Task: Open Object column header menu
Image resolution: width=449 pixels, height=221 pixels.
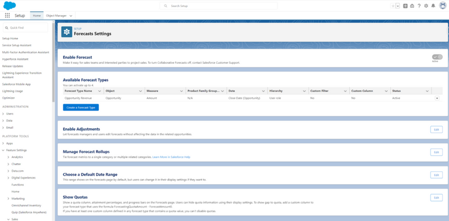Action: (141, 91)
